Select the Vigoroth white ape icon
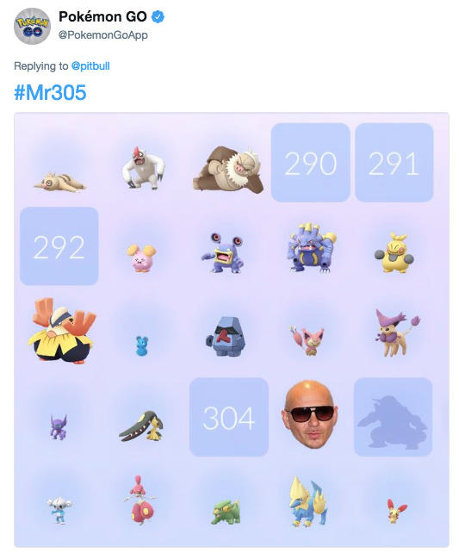This screenshot has height=553, width=459. click(x=143, y=168)
